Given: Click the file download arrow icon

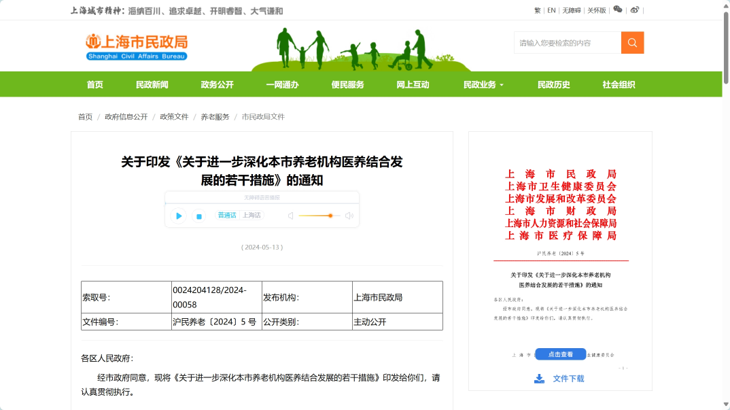Looking at the screenshot, I should tap(539, 379).
